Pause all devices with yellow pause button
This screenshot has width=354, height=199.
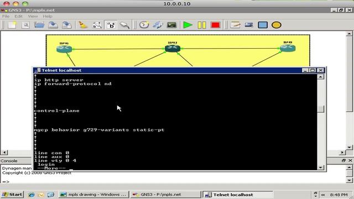click(201, 25)
